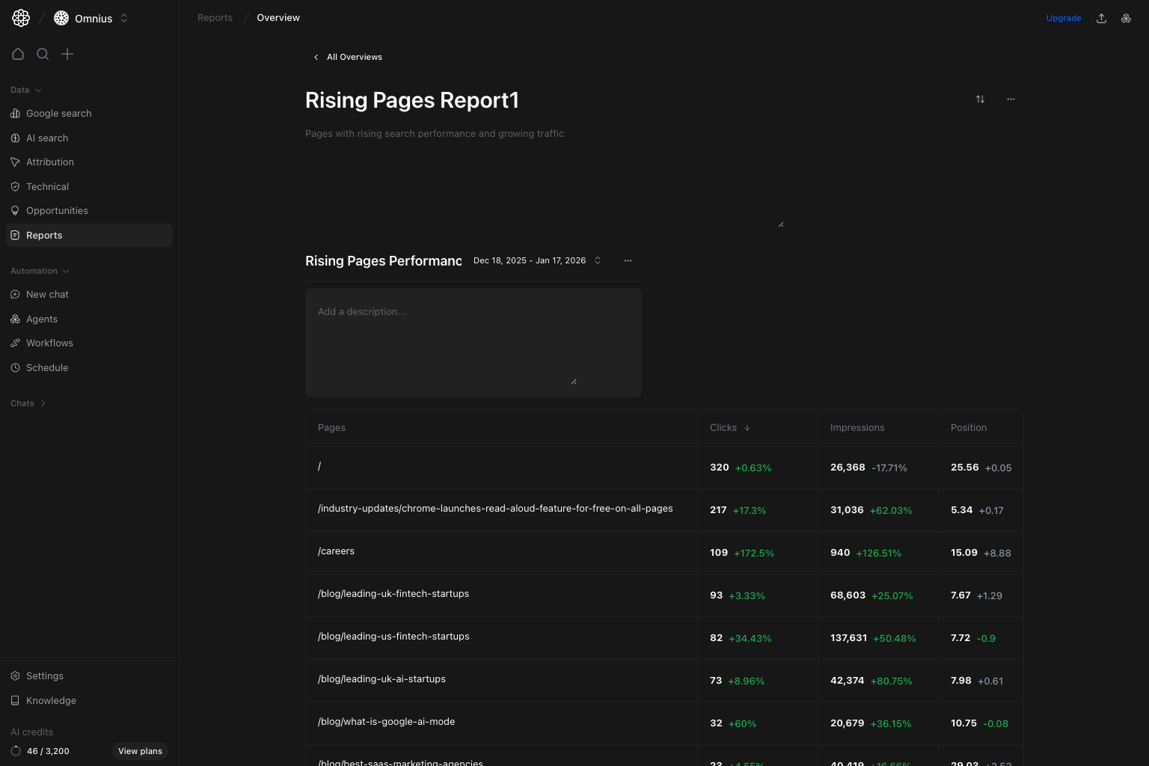The width and height of the screenshot is (1149, 766).
Task: Open the Agents page
Action: coord(42,319)
